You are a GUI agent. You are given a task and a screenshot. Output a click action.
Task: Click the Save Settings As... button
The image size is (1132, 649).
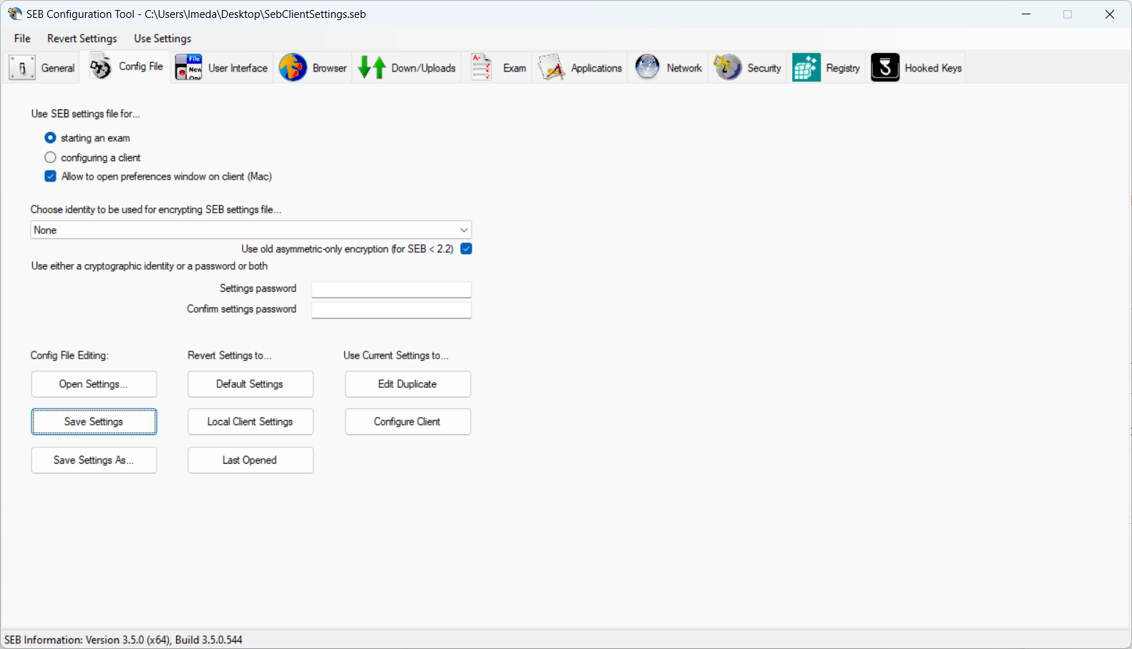click(x=94, y=460)
